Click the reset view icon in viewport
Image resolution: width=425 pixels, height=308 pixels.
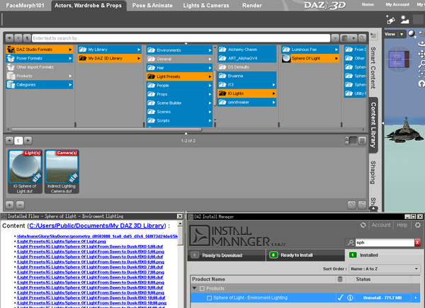421,84
